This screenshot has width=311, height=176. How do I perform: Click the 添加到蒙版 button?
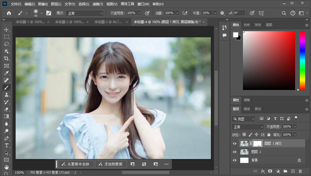[x=111, y=164]
